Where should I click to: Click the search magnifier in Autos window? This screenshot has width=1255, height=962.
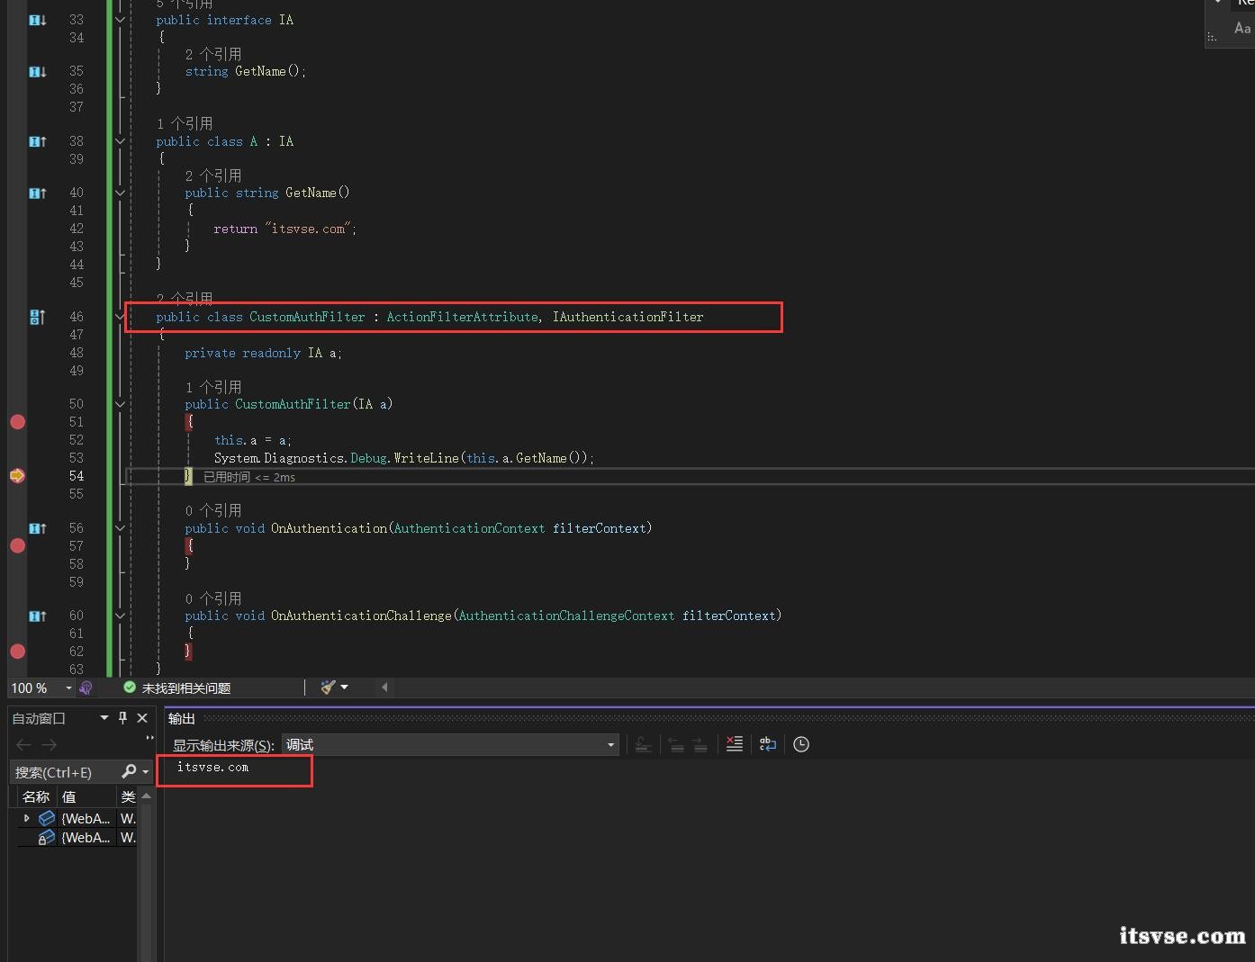(129, 771)
